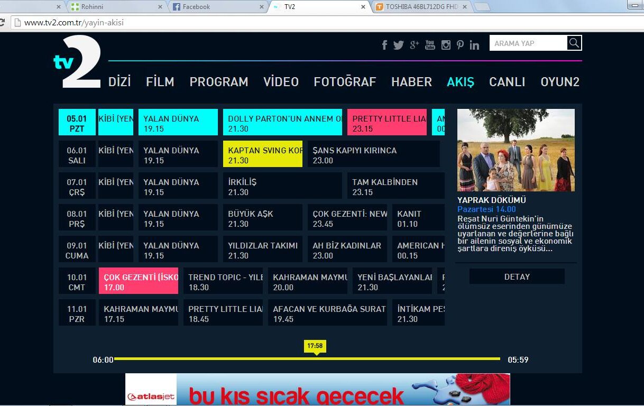Open the Pinterest icon link
Screen dimensions: 644x406
tap(460, 45)
